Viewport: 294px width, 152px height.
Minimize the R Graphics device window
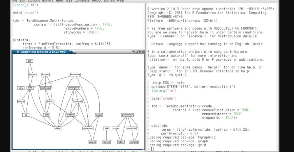pos(136,52)
